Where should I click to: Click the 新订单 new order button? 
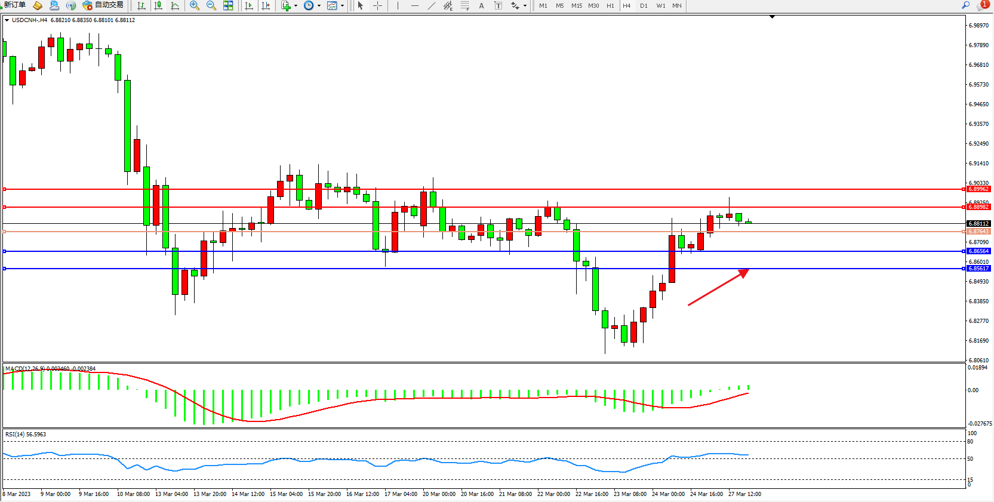tap(14, 5)
